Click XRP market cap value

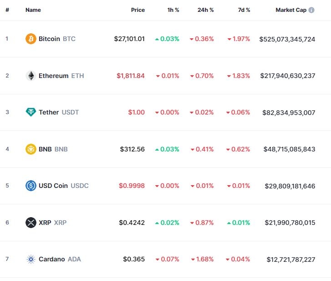tap(290, 223)
